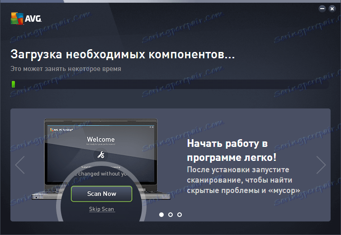The image size is (341, 235).
Task: Click slide description 'После установки запустите сканирование'
Action: [240, 175]
